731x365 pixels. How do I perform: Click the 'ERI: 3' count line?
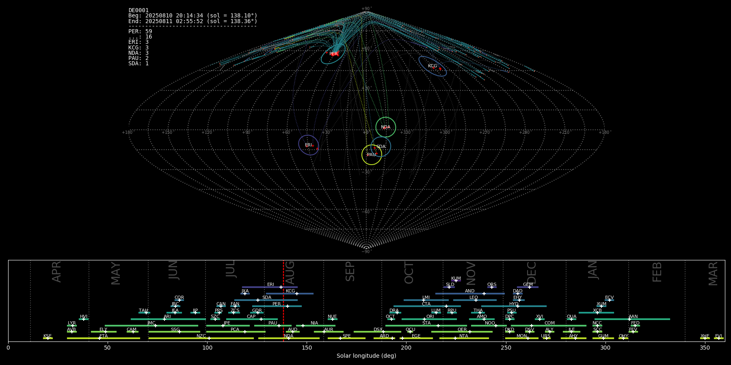click(138, 42)
